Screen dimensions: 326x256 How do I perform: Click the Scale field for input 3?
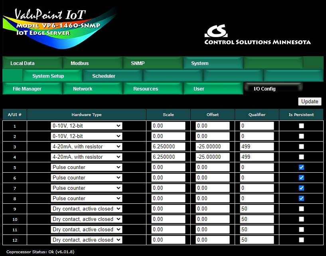click(x=168, y=146)
